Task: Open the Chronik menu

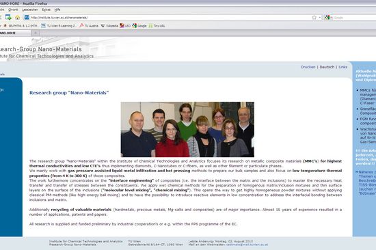Action: pos(13,10)
